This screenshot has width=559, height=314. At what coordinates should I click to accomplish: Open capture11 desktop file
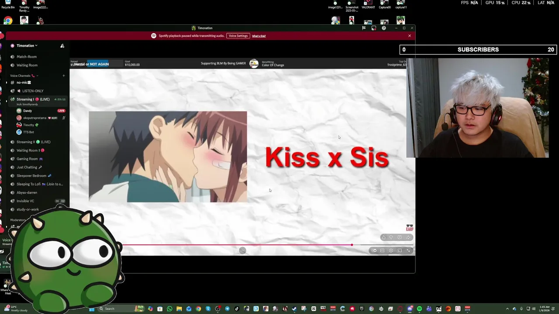(x=401, y=4)
